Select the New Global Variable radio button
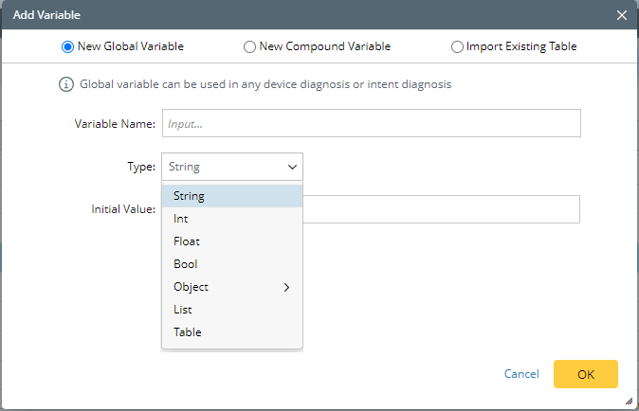The height and width of the screenshot is (411, 639). [x=67, y=46]
